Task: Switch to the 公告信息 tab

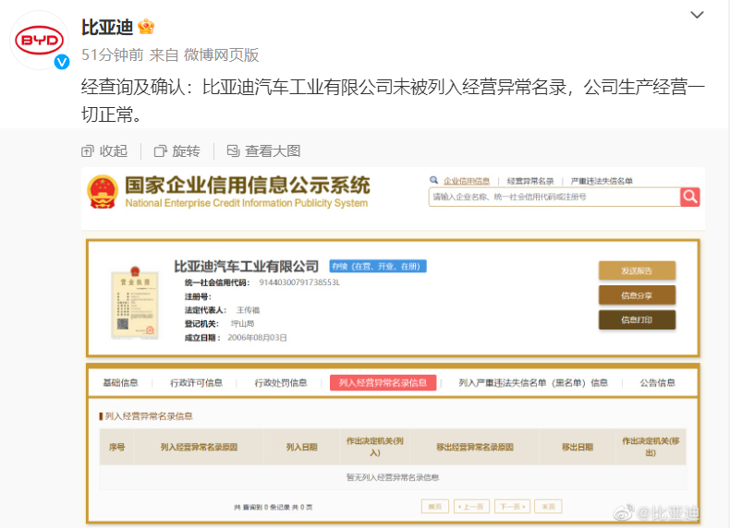Action: tap(657, 382)
